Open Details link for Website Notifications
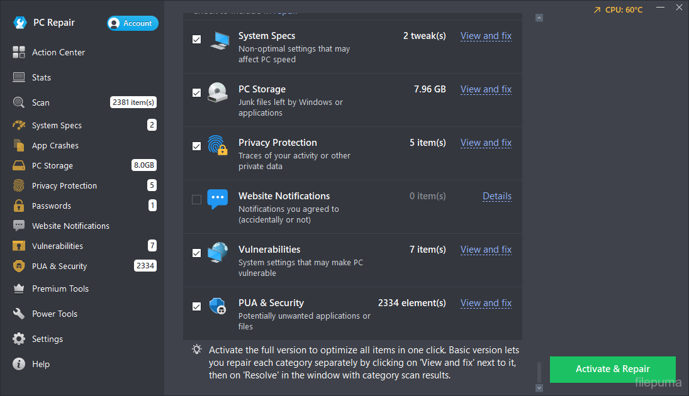Image resolution: width=689 pixels, height=396 pixels. coord(496,196)
